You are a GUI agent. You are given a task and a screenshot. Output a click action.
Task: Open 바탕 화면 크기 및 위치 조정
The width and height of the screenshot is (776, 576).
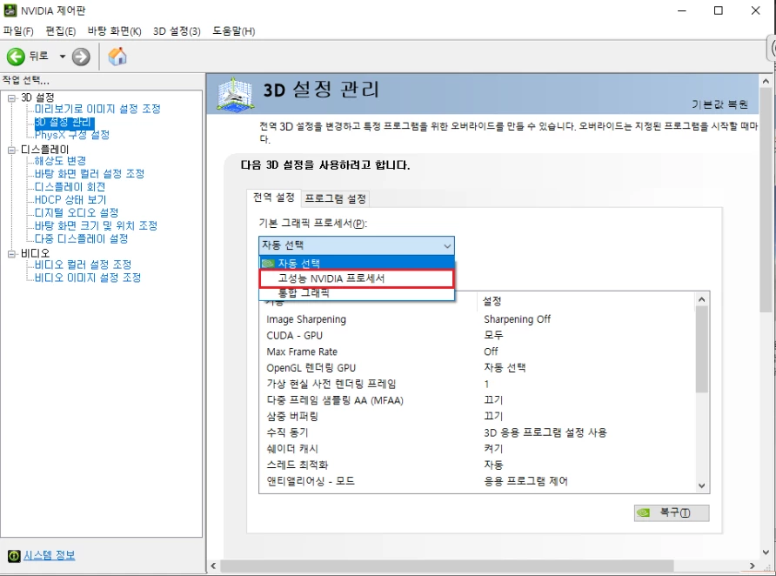(x=96, y=225)
